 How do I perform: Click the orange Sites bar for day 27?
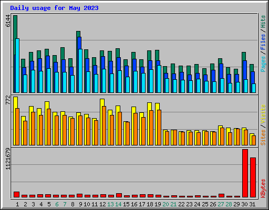click(222, 136)
